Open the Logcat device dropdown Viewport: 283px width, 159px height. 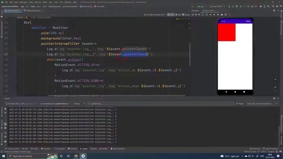click(x=21, y=104)
